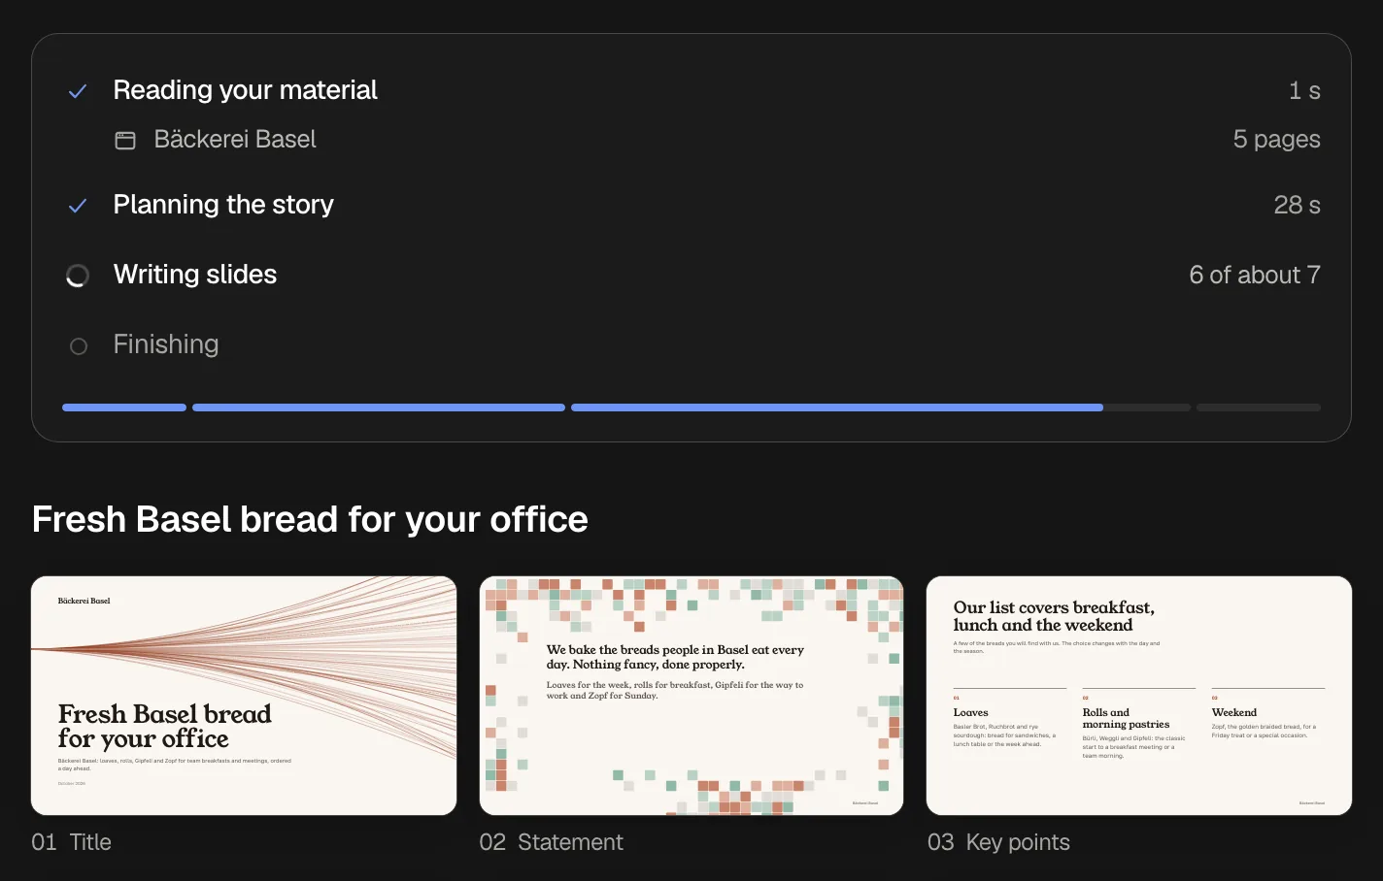Click the second progress bar segment
1383x881 pixels.
[379, 408]
